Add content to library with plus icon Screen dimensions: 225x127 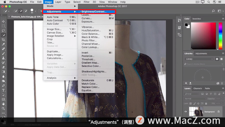point(186,83)
